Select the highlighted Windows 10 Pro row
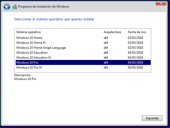The width and height of the screenshot is (170, 128). point(83,63)
